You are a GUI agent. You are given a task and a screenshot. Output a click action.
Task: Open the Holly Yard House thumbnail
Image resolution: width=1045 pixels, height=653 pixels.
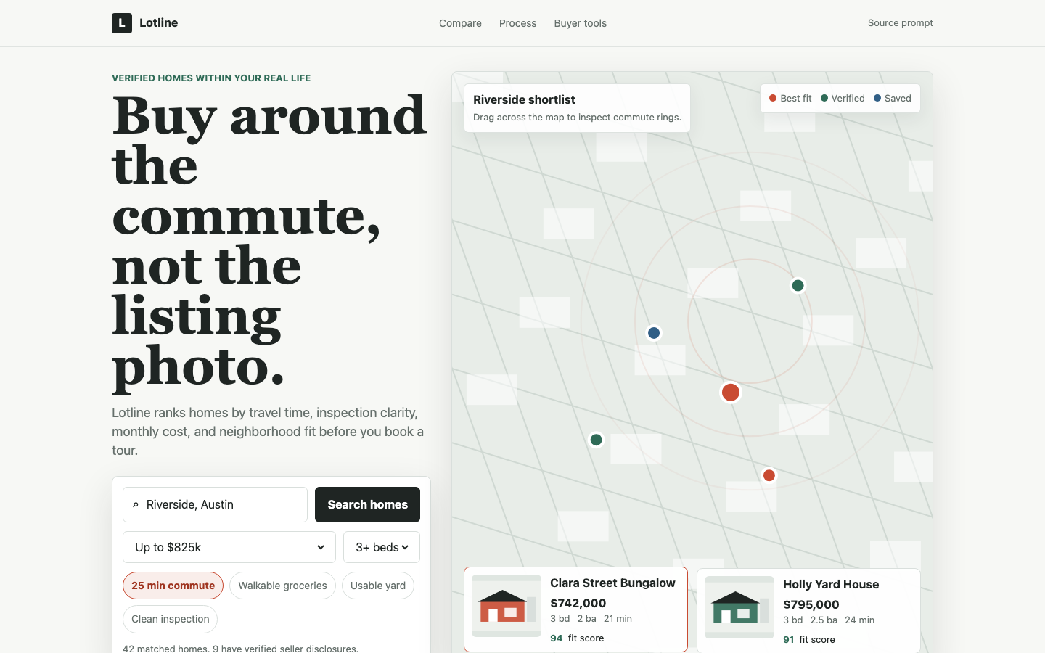point(739,607)
